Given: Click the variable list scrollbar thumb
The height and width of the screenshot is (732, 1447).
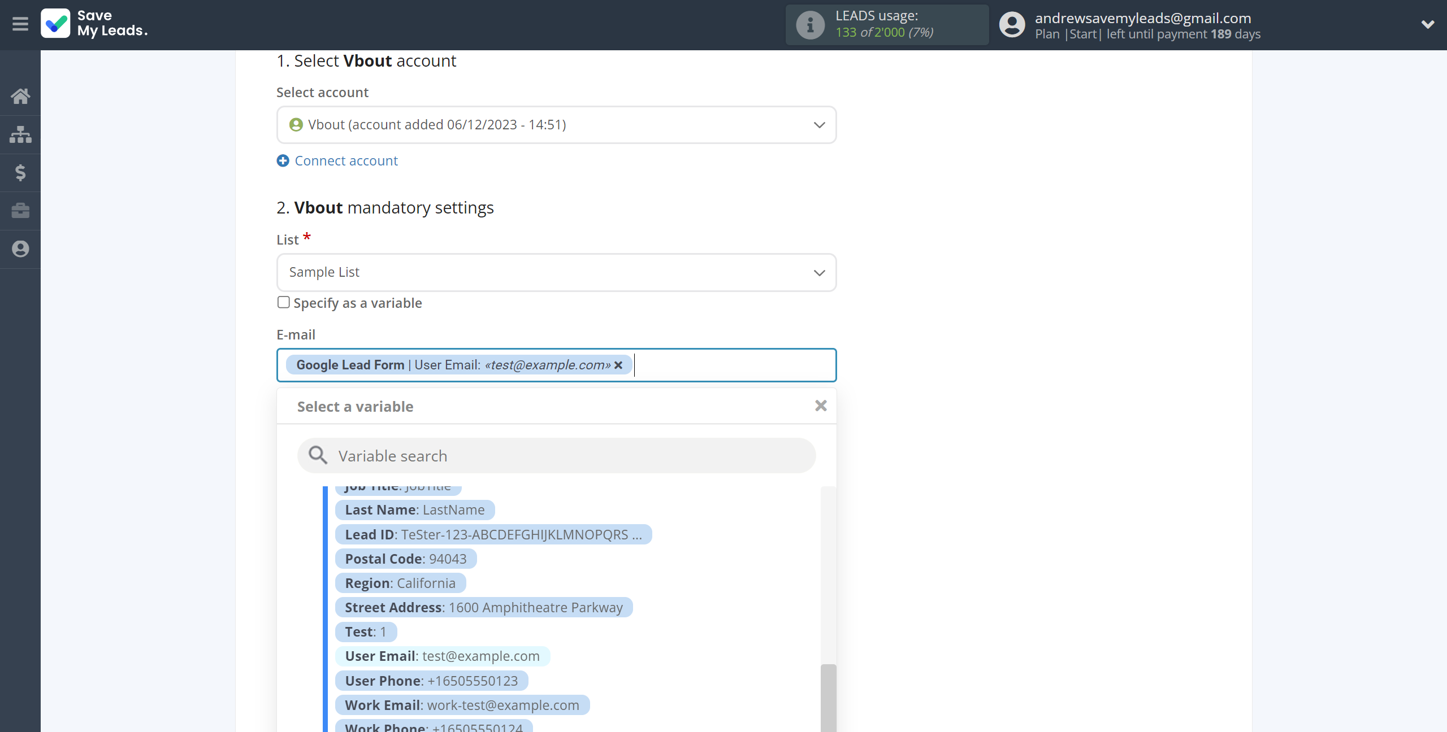Looking at the screenshot, I should (829, 698).
